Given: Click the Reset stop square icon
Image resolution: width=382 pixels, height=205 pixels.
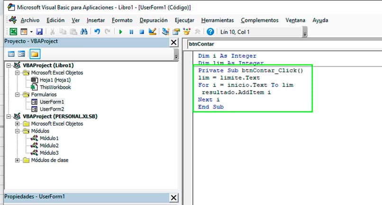Looking at the screenshot, I should click(142, 32).
